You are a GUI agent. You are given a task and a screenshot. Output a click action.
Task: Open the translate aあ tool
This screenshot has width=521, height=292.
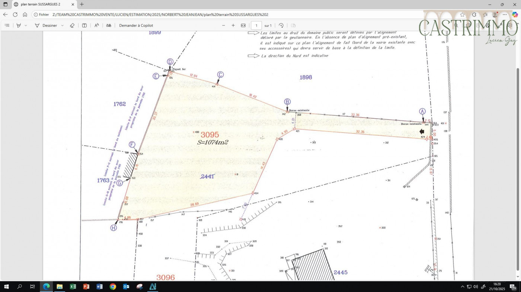pos(108,25)
